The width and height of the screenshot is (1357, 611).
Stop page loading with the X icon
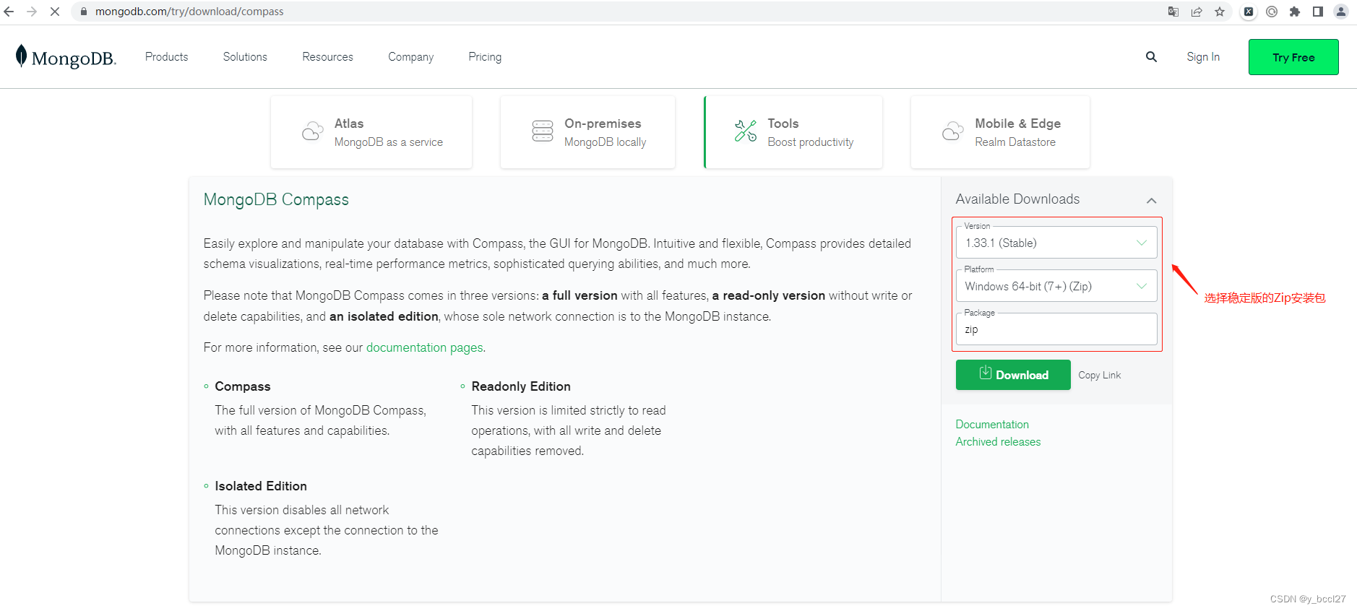[54, 12]
